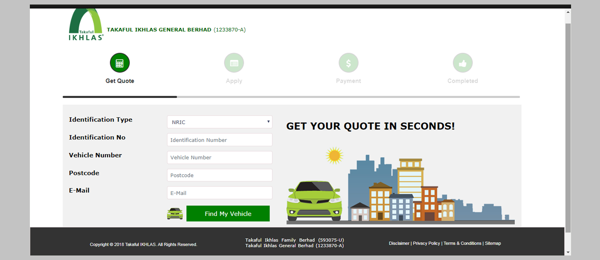Image resolution: width=600 pixels, height=260 pixels.
Task: Click the page scrollbar up arrow
Action: (x=568, y=12)
